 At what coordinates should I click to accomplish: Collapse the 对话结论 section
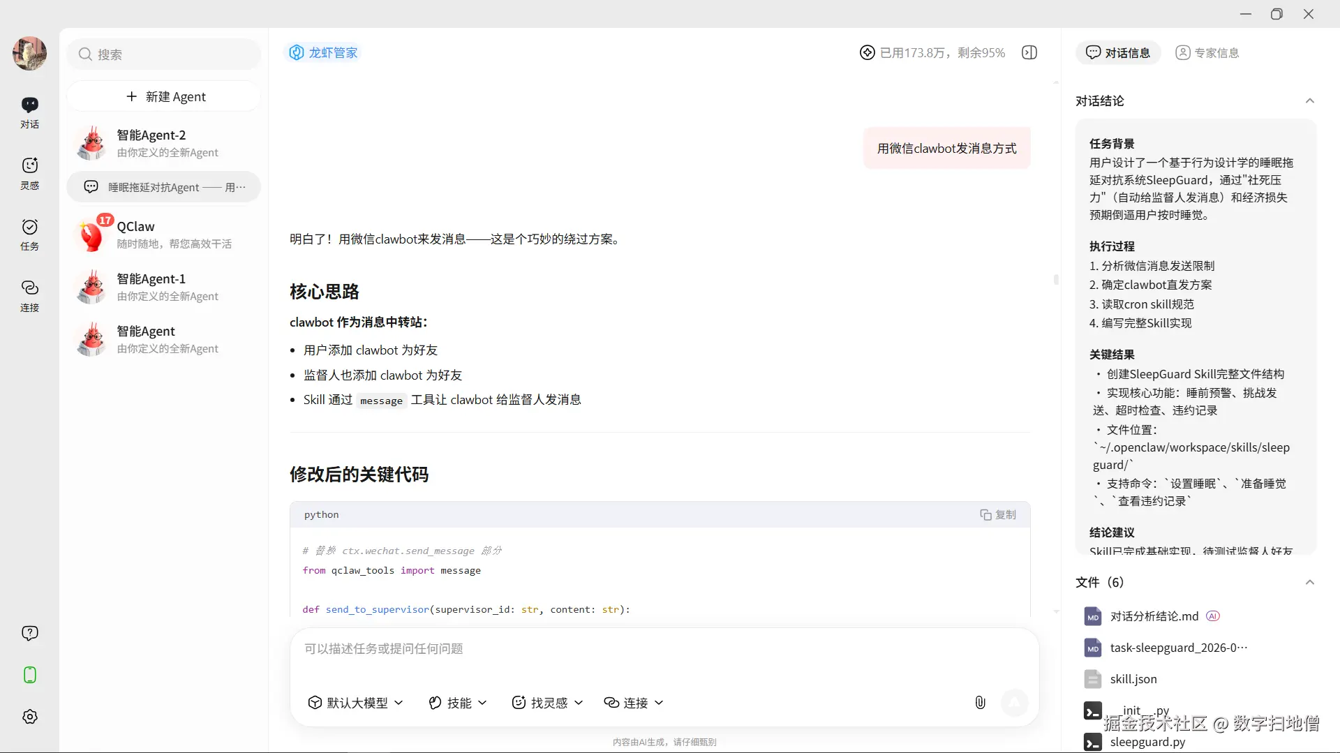click(1310, 100)
